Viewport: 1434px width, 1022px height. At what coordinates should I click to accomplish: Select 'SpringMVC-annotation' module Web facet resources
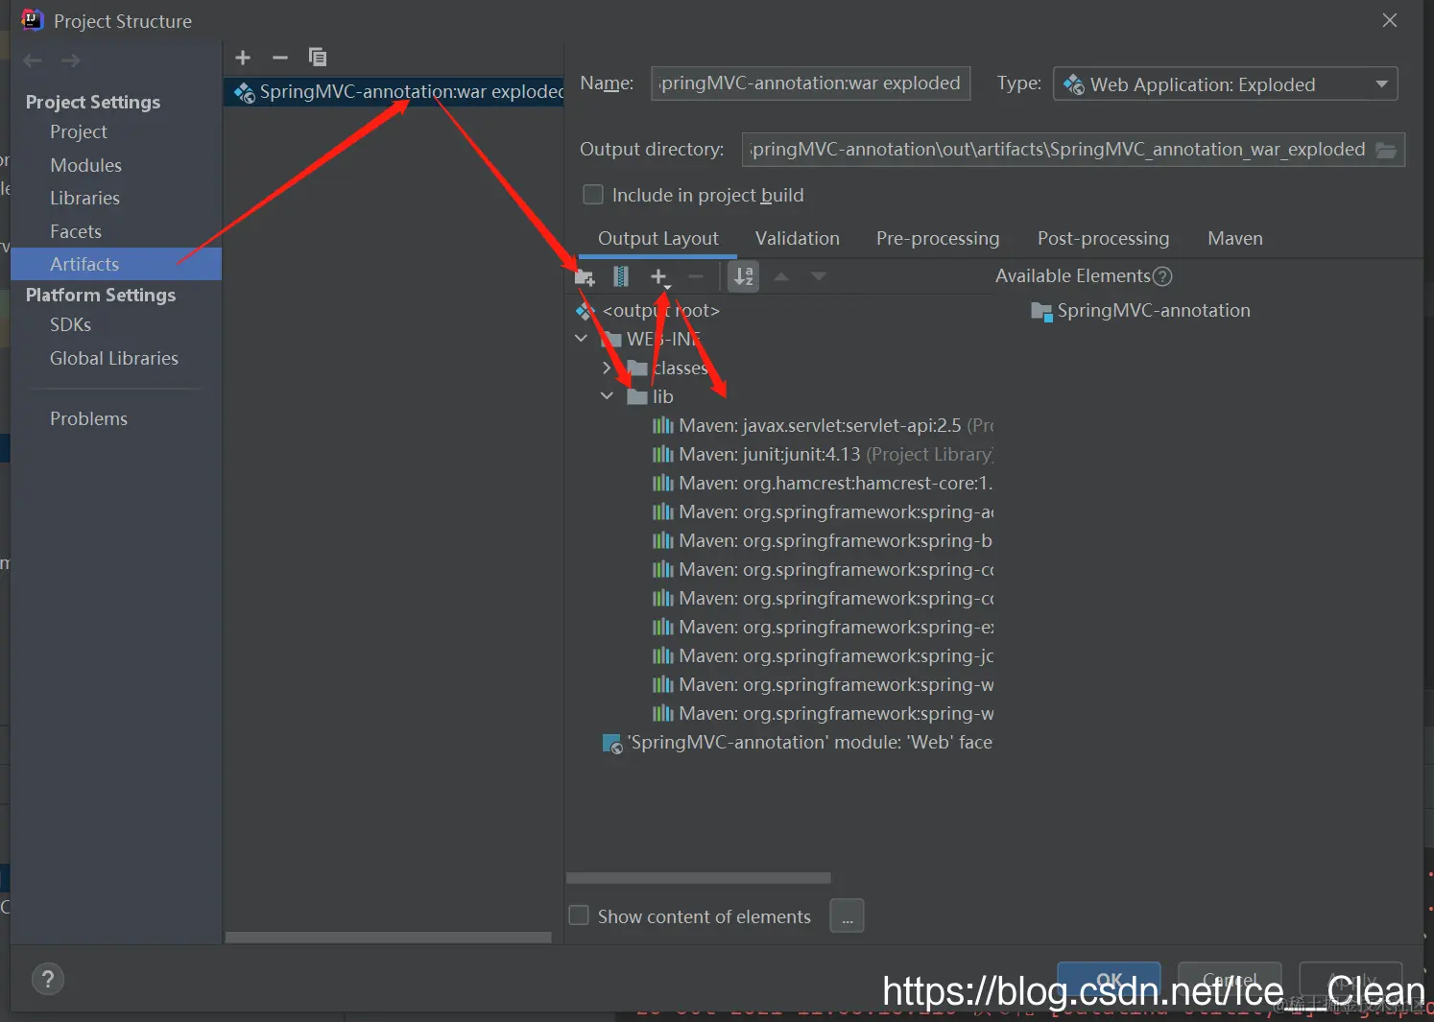(798, 743)
